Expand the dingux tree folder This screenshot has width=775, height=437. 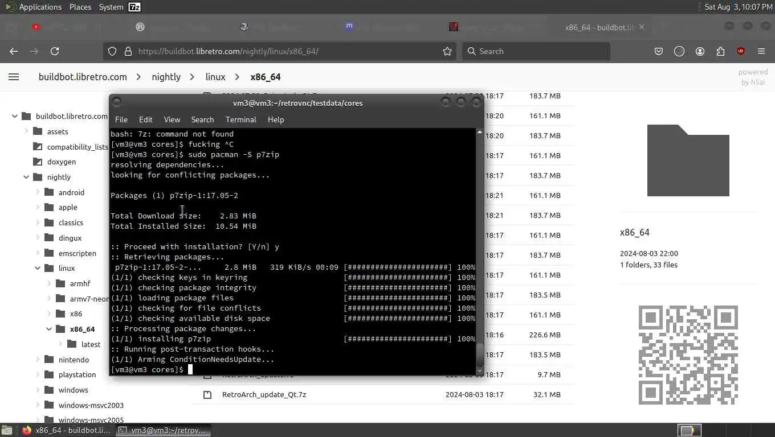(38, 238)
